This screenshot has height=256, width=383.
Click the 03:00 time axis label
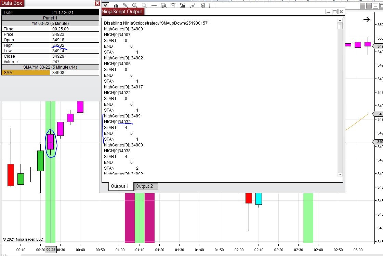click(x=358, y=250)
